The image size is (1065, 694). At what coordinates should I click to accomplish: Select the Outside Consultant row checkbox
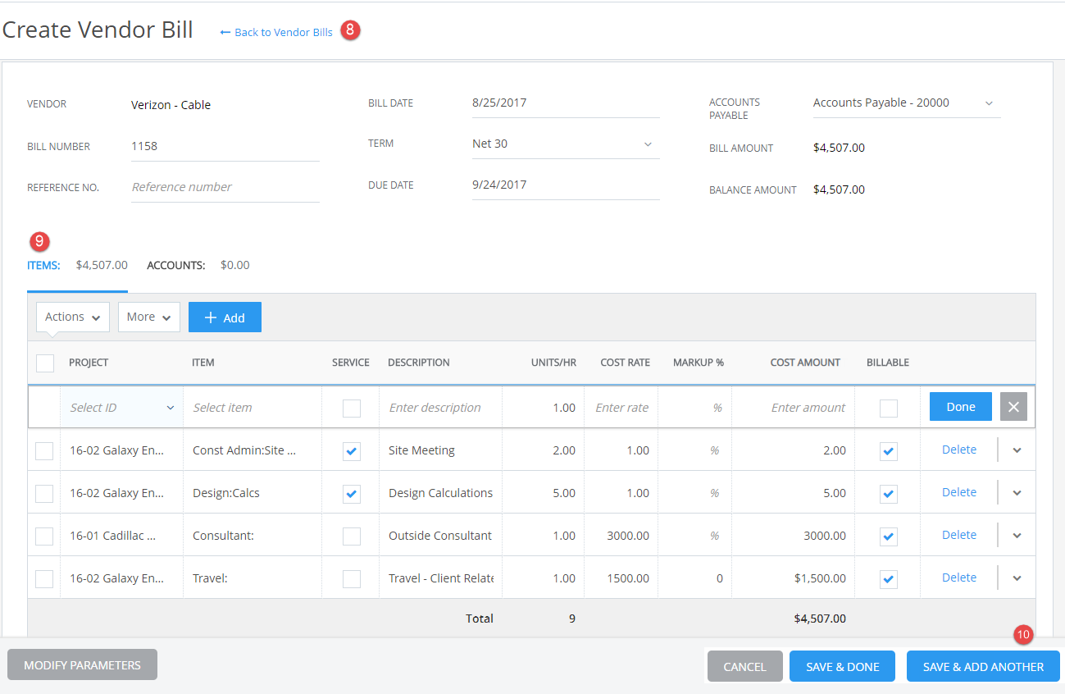tap(44, 536)
